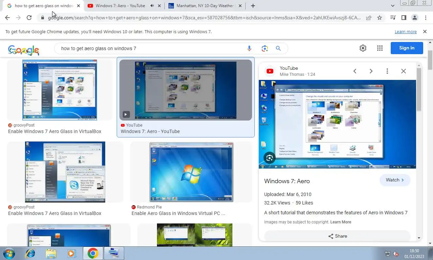
Task: Open the Chrome profile avatar
Action: (x=415, y=18)
